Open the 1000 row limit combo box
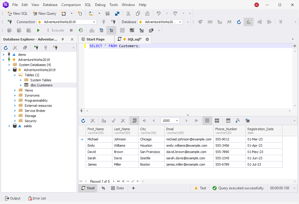 170,121
